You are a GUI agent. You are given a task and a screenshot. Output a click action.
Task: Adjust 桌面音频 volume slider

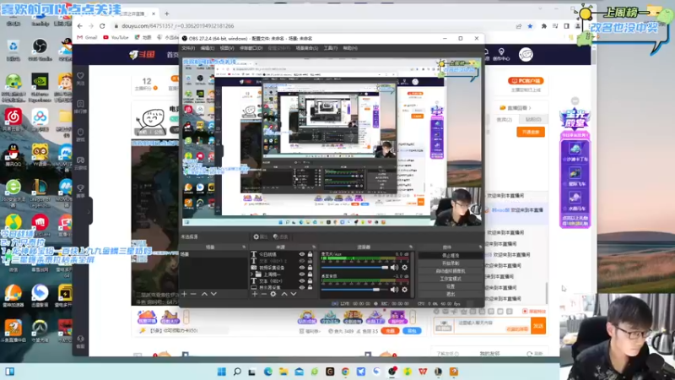(x=354, y=290)
